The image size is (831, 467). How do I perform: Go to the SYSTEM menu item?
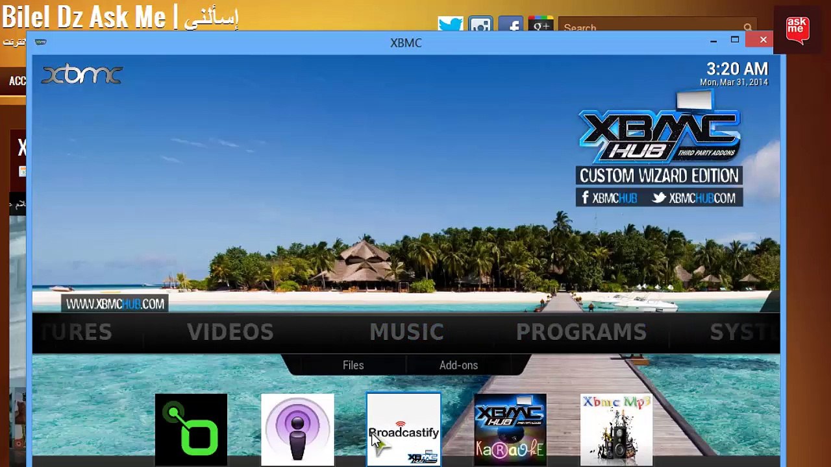[x=744, y=332]
